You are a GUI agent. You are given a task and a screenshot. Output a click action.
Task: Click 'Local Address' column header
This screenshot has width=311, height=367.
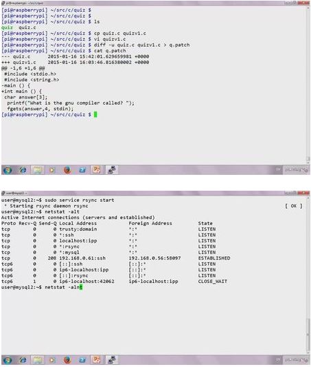[x=78, y=223]
